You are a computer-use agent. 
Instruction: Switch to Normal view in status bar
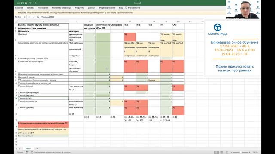(x=216, y=152)
